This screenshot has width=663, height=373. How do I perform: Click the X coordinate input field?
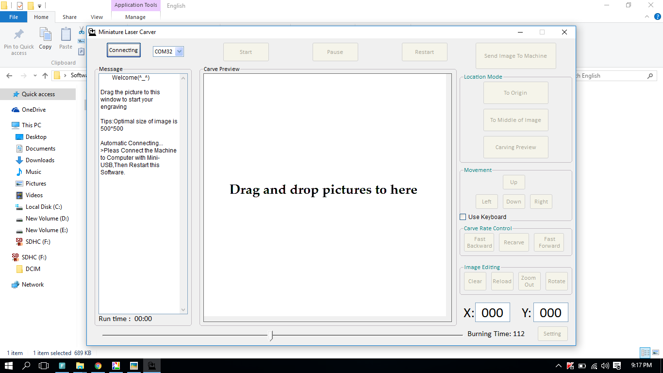(x=492, y=313)
